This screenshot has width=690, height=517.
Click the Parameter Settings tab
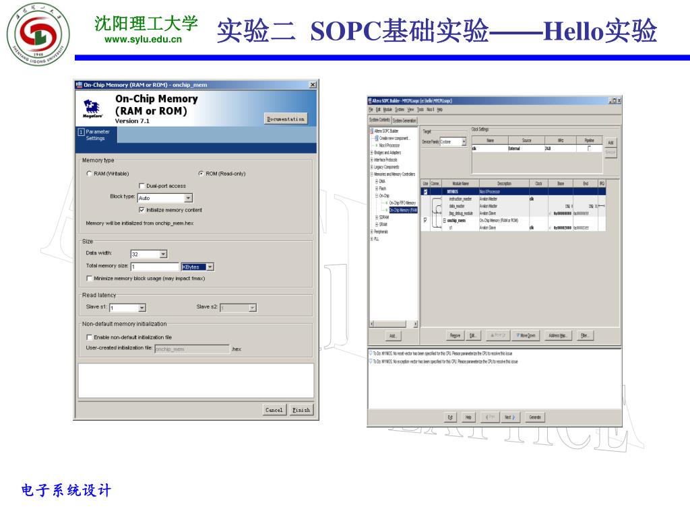[97, 135]
